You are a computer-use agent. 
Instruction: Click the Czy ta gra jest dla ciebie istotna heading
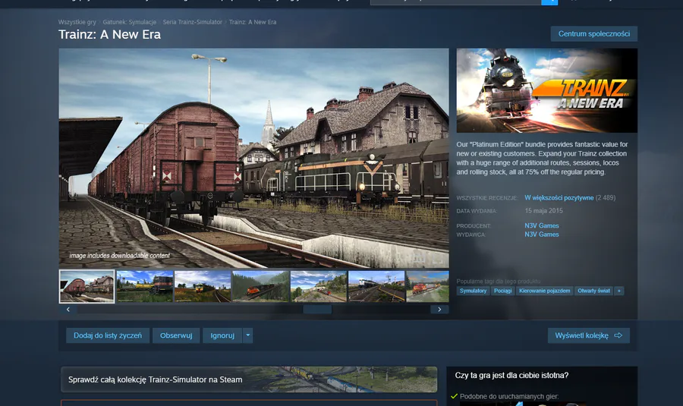(x=511, y=376)
